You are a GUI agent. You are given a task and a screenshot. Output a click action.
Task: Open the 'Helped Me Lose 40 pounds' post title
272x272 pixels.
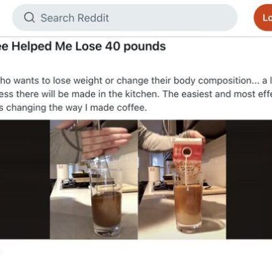(83, 46)
